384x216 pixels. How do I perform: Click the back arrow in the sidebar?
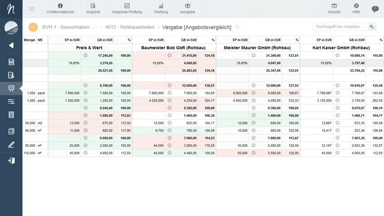click(11, 45)
